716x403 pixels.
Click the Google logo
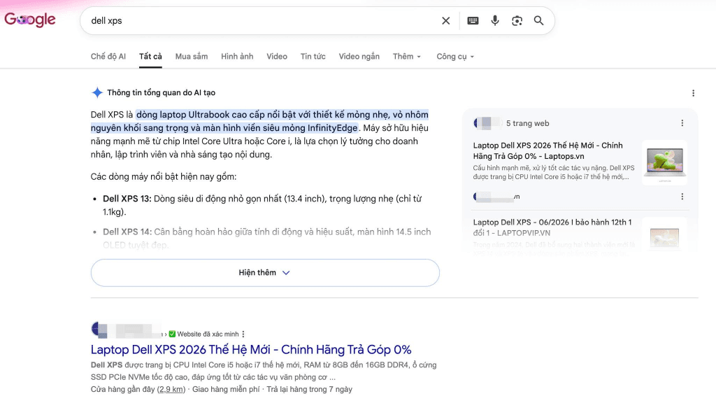[x=30, y=20]
